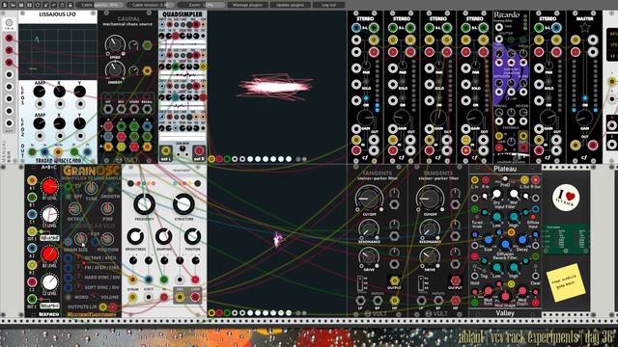Click the I love VCV Rack badge

pyautogui.click(x=566, y=197)
